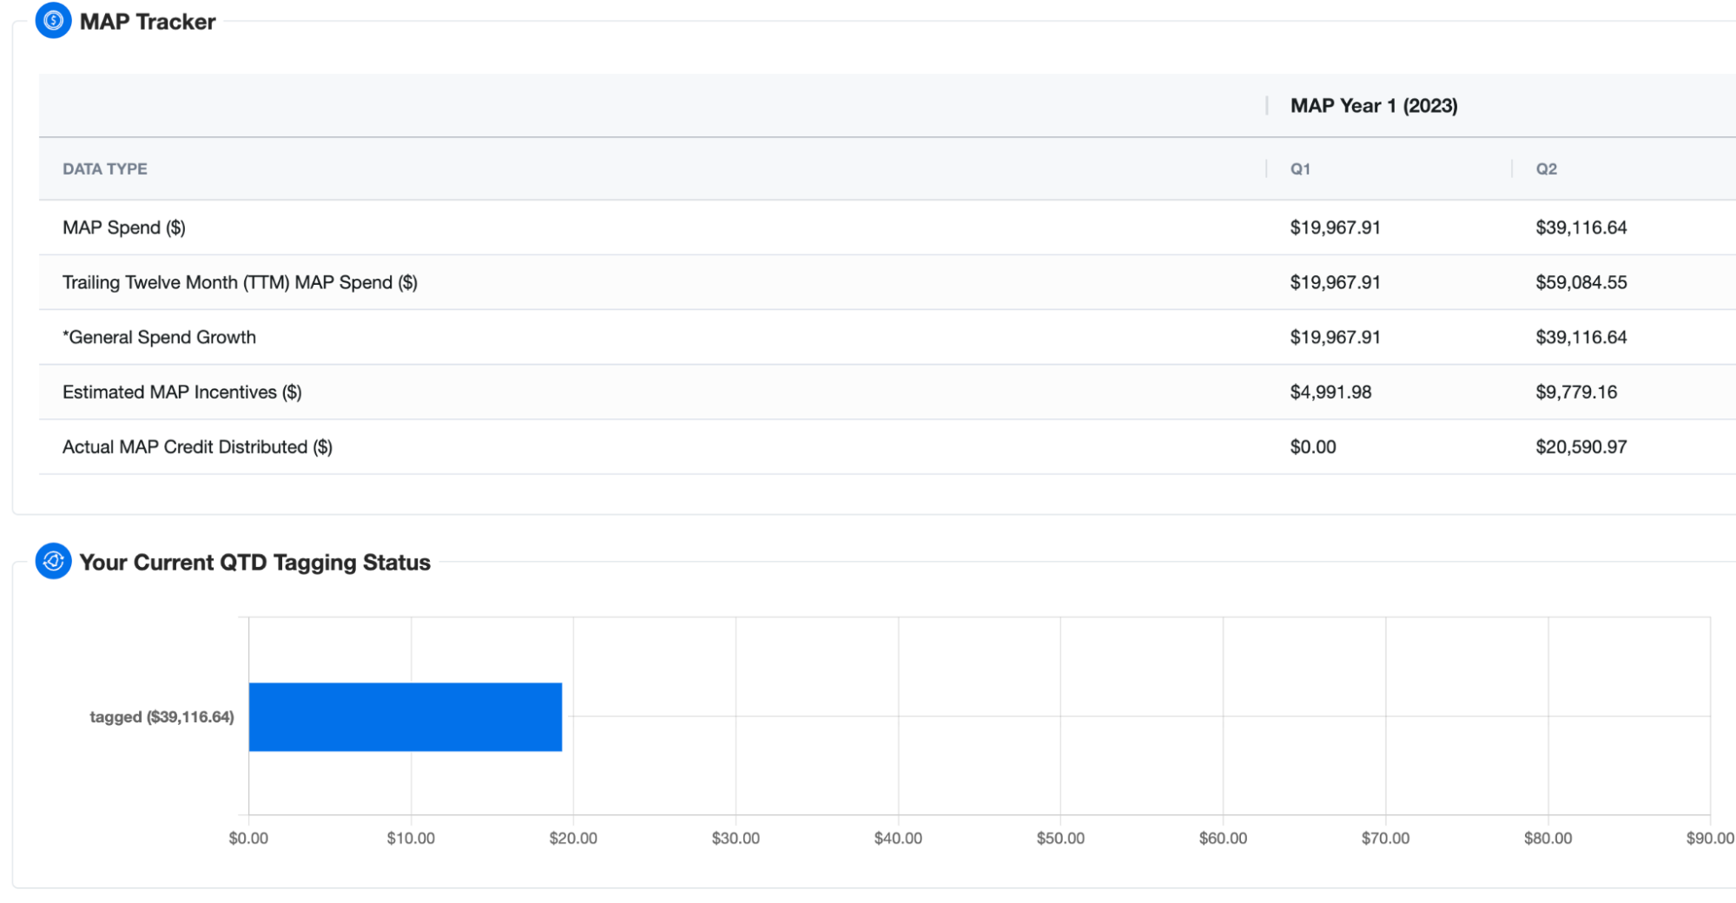Click the tagged ($39,116.64) chart label
Image resolution: width=1736 pixels, height=903 pixels.
pyautogui.click(x=162, y=717)
